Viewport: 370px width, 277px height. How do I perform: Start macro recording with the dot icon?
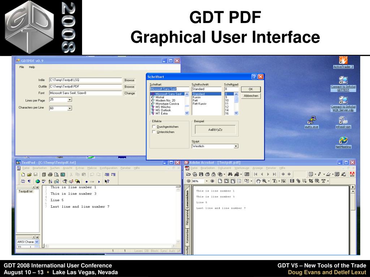(x=87, y=182)
